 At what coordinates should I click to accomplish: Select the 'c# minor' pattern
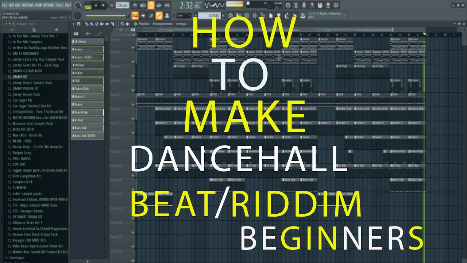(x=88, y=42)
